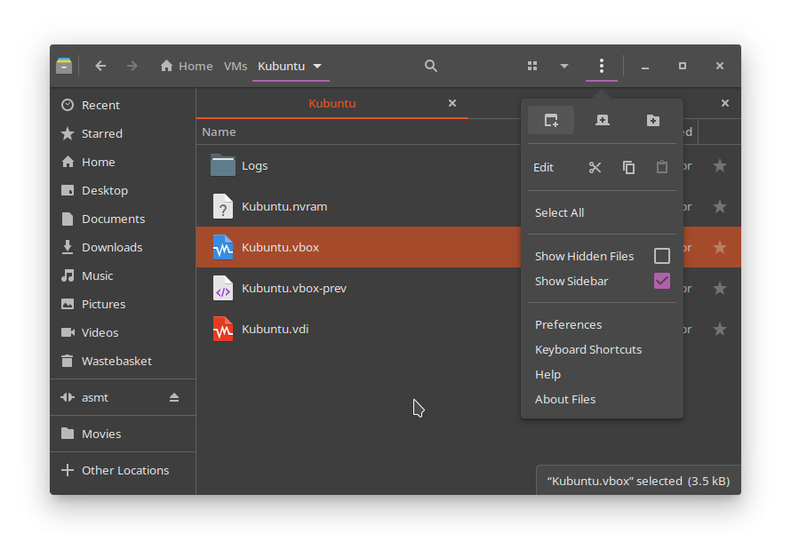Copy the selected file icon
The width and height of the screenshot is (791, 550).
tap(628, 167)
